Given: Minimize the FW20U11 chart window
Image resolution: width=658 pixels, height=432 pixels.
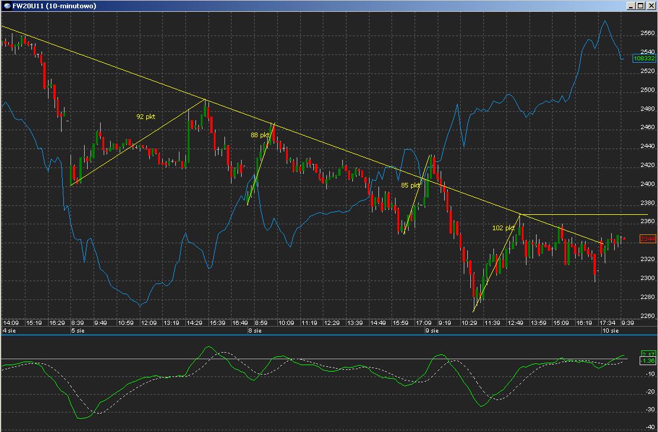Looking at the screenshot, I should [x=631, y=6].
